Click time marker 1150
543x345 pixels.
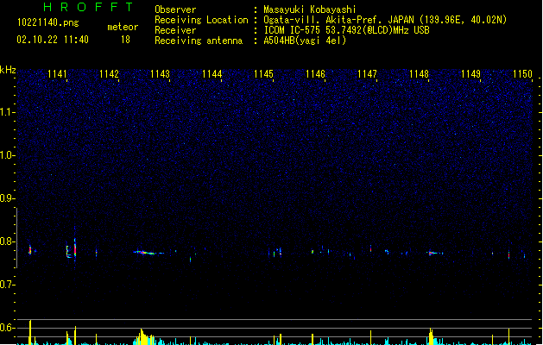[x=522, y=74]
